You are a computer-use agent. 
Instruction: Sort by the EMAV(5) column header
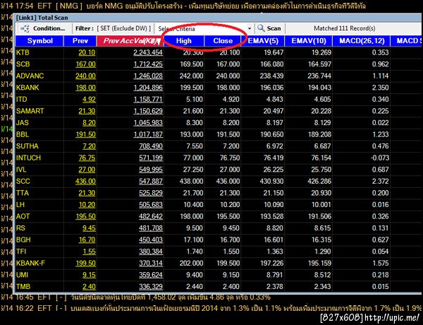click(263, 41)
